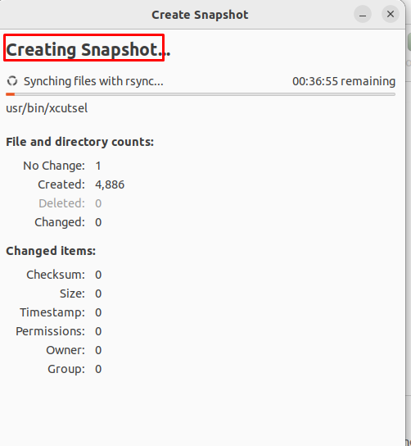Image resolution: width=411 pixels, height=446 pixels.
Task: Click the Changed count row label
Action: pyautogui.click(x=60, y=222)
